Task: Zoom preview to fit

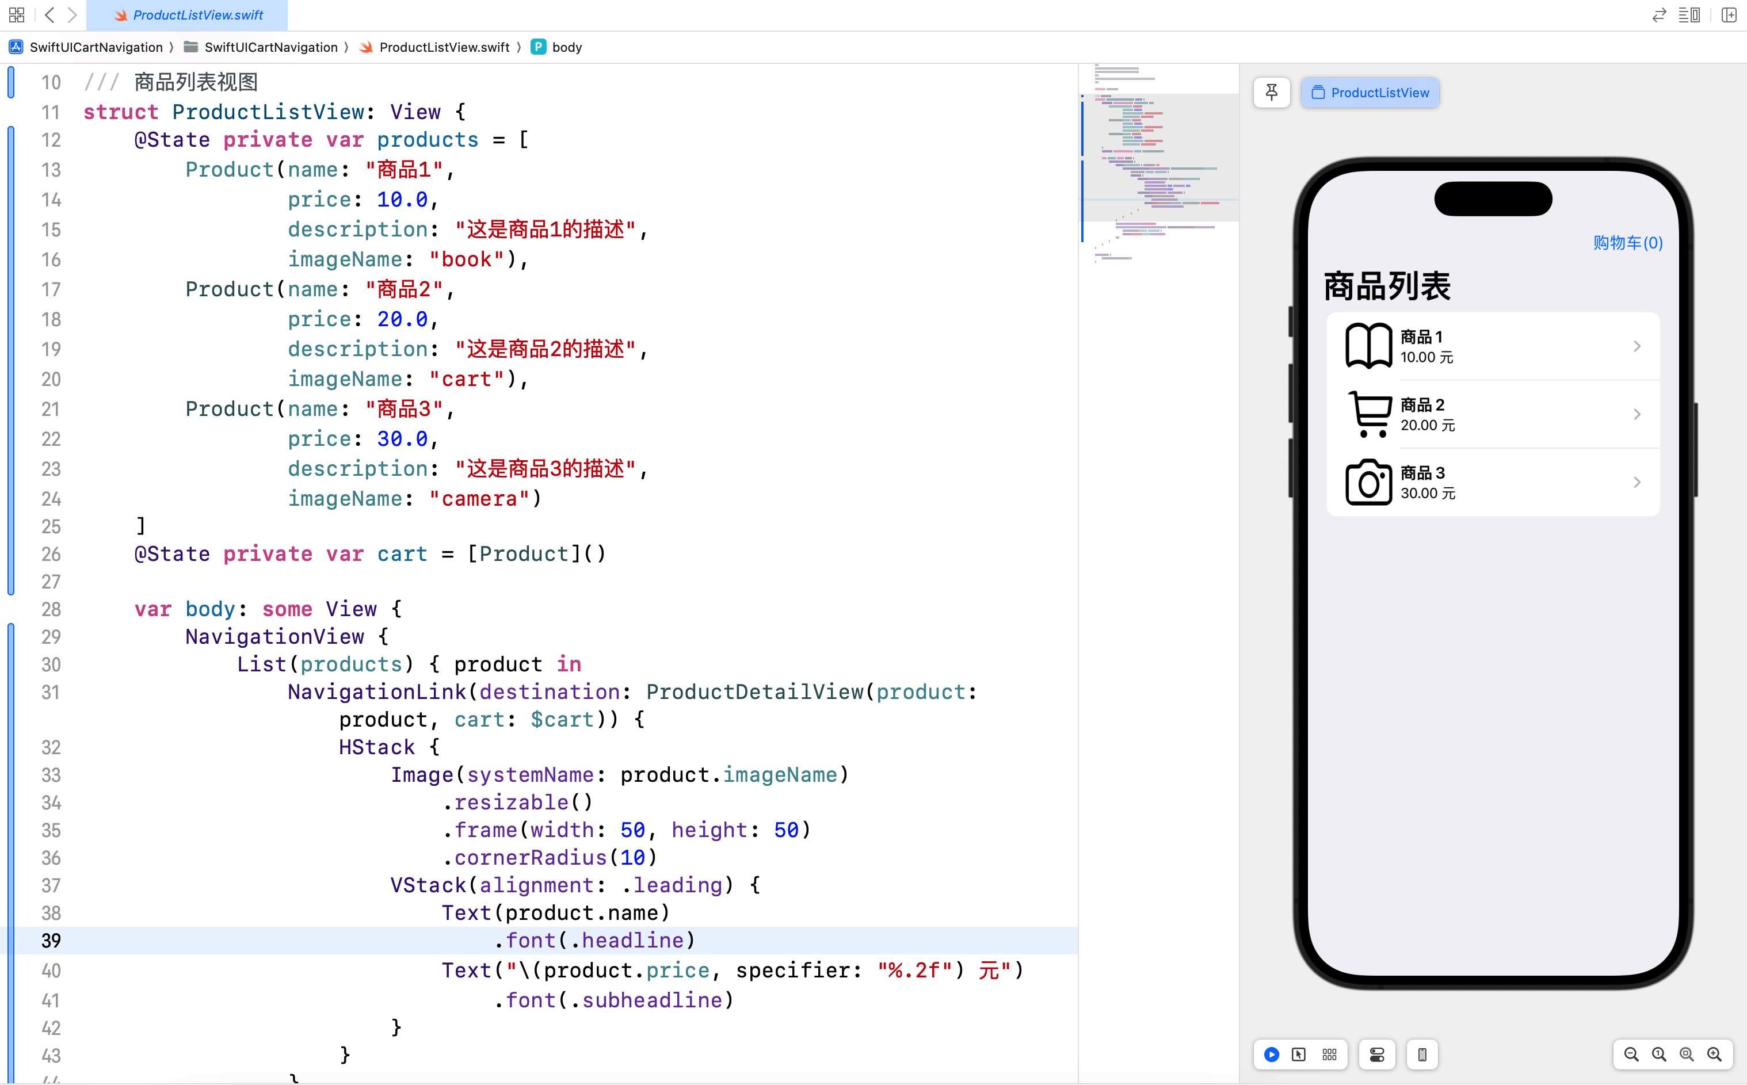Action: (x=1687, y=1055)
